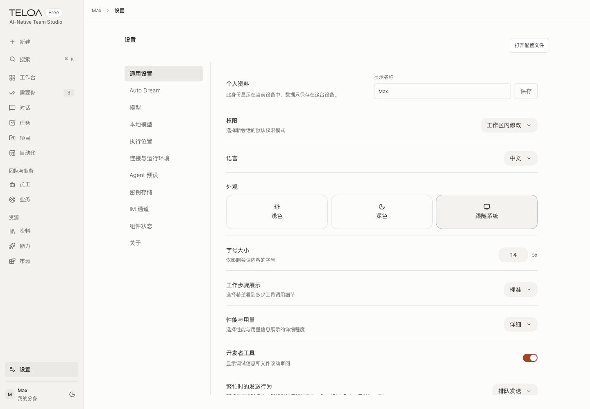This screenshot has width=590, height=409.
Task: Click the 打开配置文件 button
Action: point(529,45)
